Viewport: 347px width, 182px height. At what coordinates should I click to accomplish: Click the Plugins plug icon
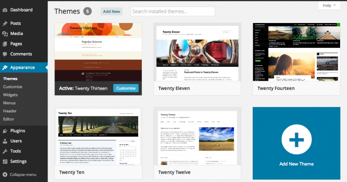pos(5,131)
